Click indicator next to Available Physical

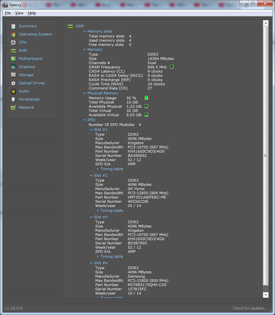(x=146, y=106)
